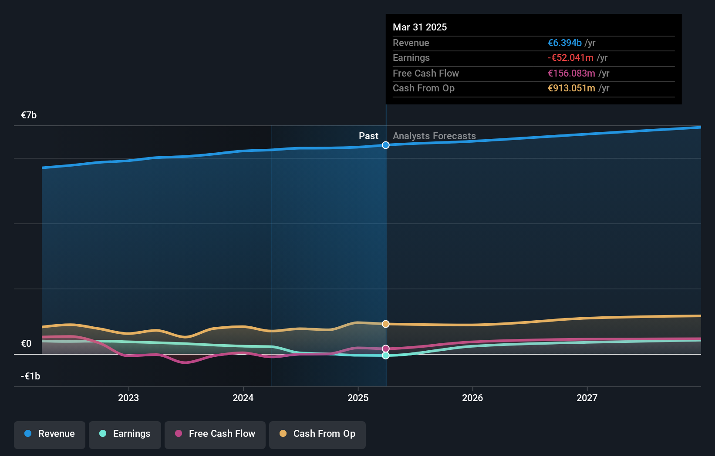Screen dimensions: 715x456
Task: Toggle the Revenue legend button
Action: coord(50,435)
